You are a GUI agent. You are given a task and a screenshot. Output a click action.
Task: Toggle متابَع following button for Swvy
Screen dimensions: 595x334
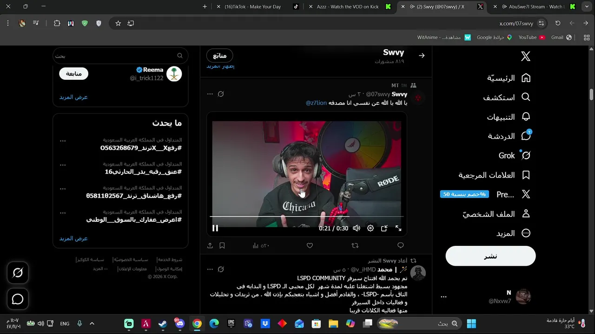coord(220,56)
